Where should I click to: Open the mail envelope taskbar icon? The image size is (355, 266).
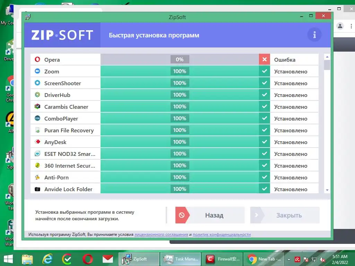click(x=108, y=259)
